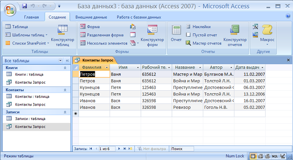Image resolution: width=293 pixels, height=160 pixels.
Task: Collapse navigation pane with double-chevron
Action: click(67, 61)
